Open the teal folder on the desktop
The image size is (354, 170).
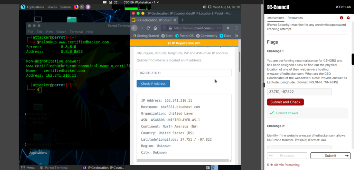pos(72,20)
